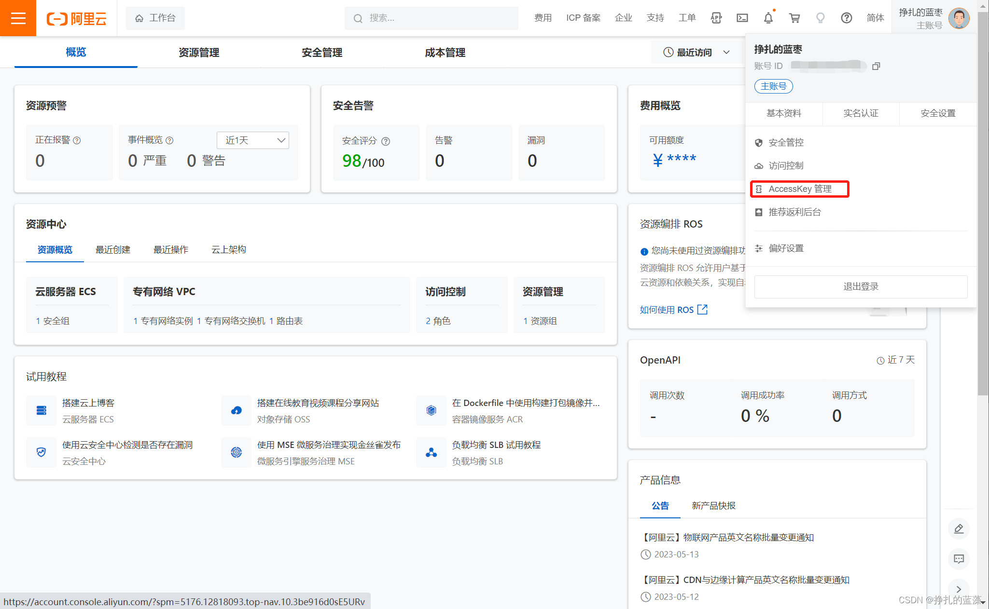The height and width of the screenshot is (609, 989).
Task: Select the 云上架构 resource tab
Action: [x=229, y=249]
